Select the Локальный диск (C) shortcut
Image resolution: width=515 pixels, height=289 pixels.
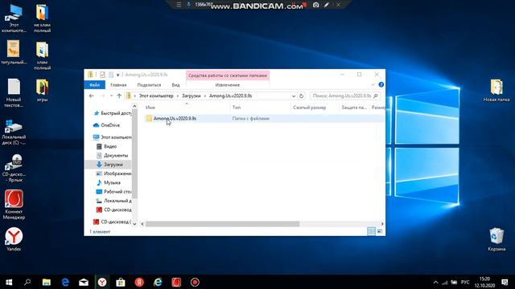coord(14,132)
